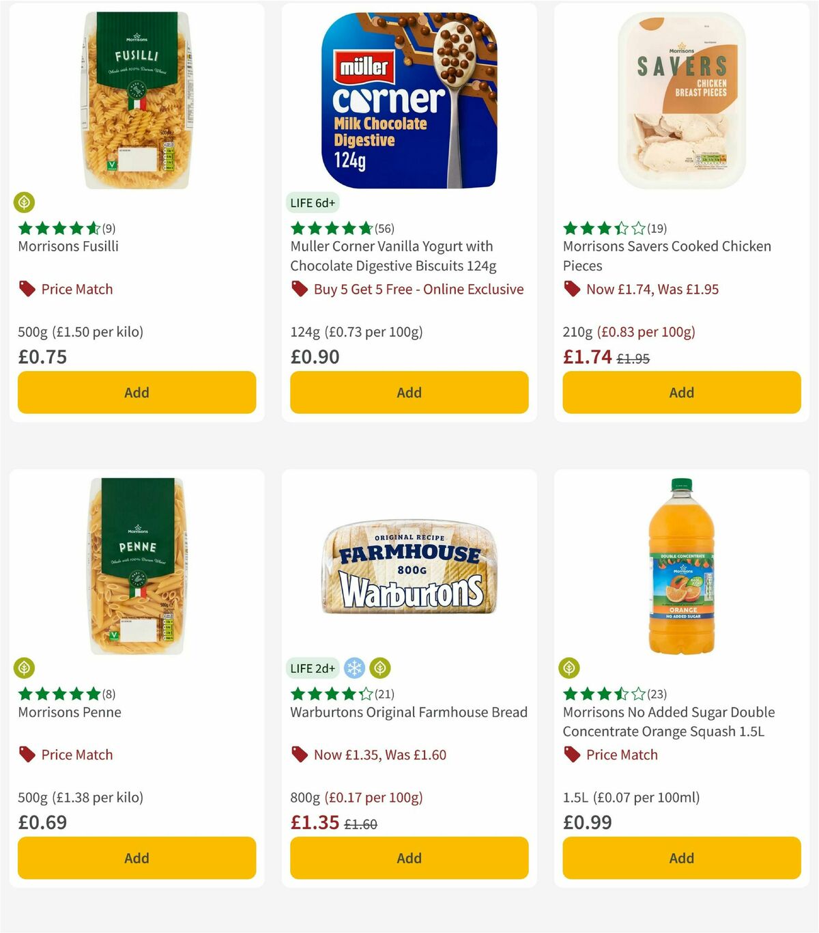Open the Morrisons Penne product page

click(68, 712)
